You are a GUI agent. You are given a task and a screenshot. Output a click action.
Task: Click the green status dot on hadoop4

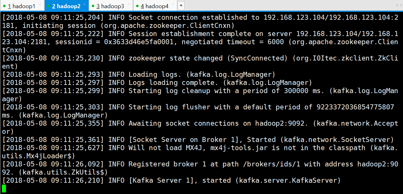[138, 6]
